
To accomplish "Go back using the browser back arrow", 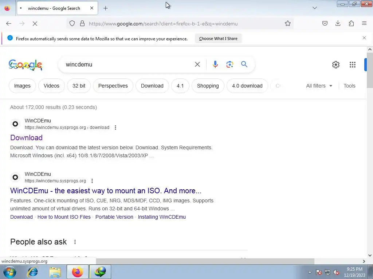I will 9,24.
